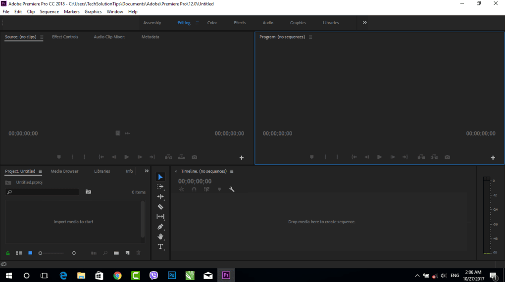505x282 pixels.
Task: Click Extract button in Program monitor
Action: 434,157
